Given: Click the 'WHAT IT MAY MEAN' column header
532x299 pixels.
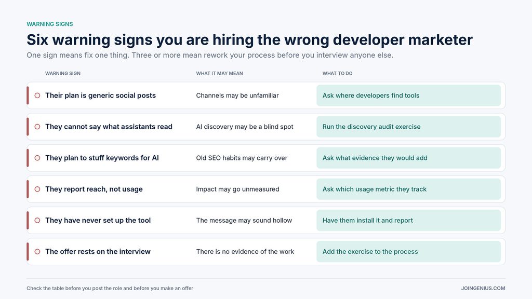Looking at the screenshot, I should 220,73.
